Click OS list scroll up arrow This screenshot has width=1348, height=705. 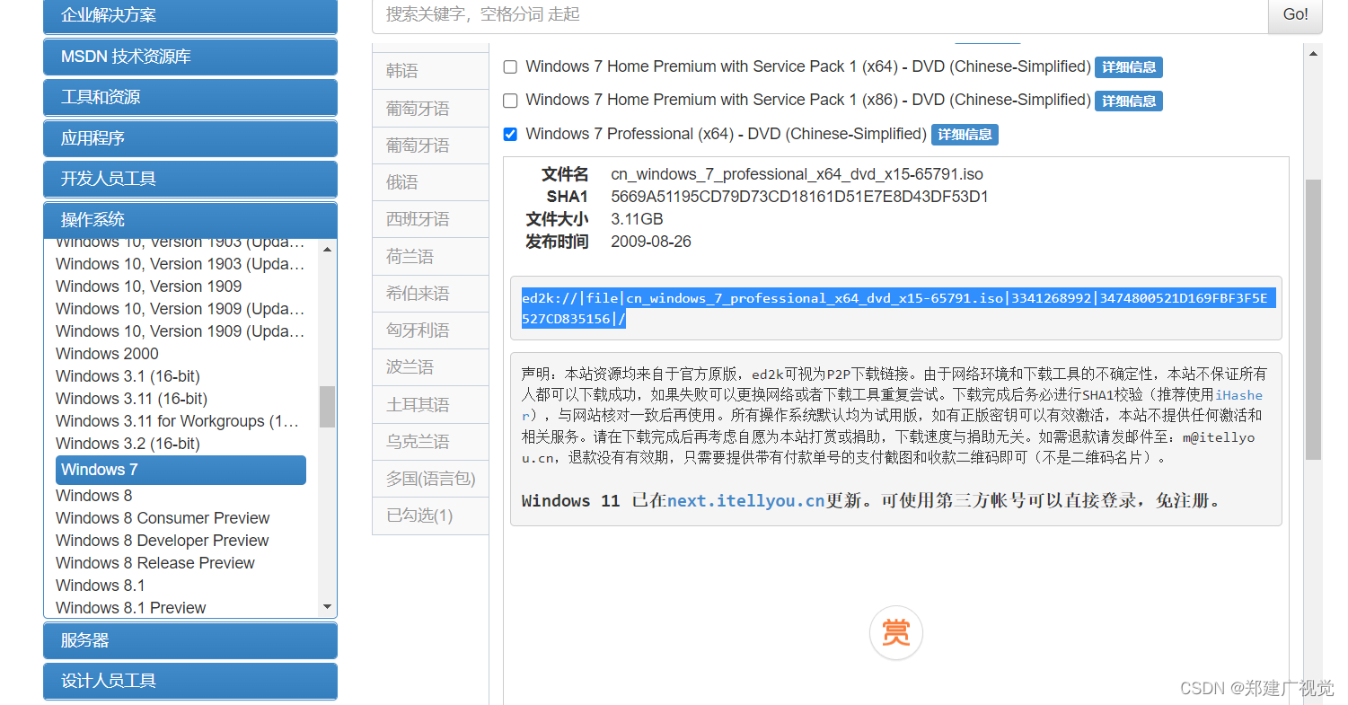point(327,249)
